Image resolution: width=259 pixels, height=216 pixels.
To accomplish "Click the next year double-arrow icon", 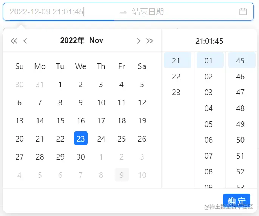I will coord(150,41).
